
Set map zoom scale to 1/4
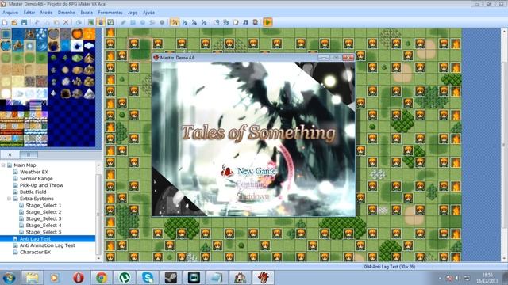coord(194,22)
